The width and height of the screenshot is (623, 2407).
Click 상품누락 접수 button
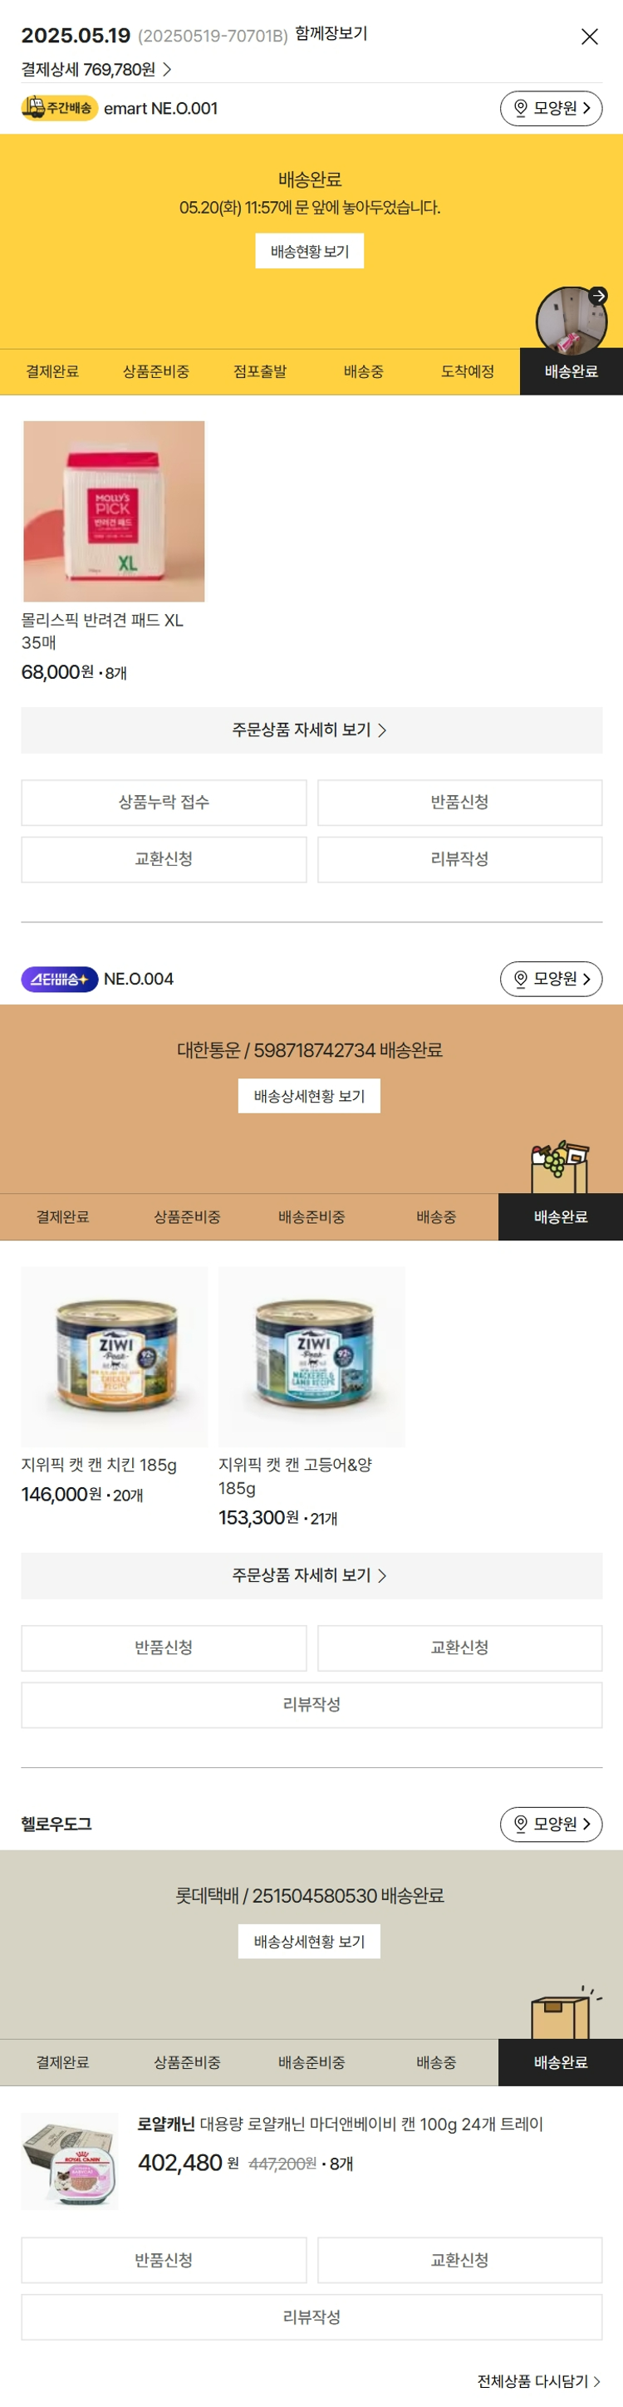click(x=164, y=802)
